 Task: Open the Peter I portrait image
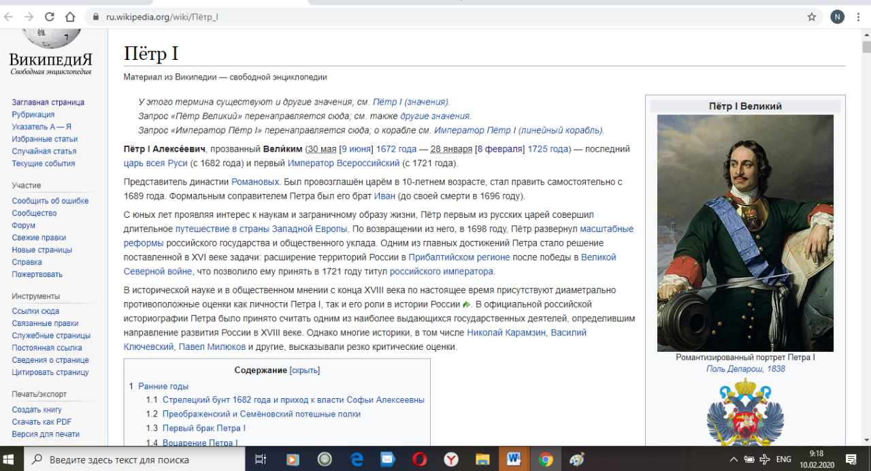(x=744, y=233)
